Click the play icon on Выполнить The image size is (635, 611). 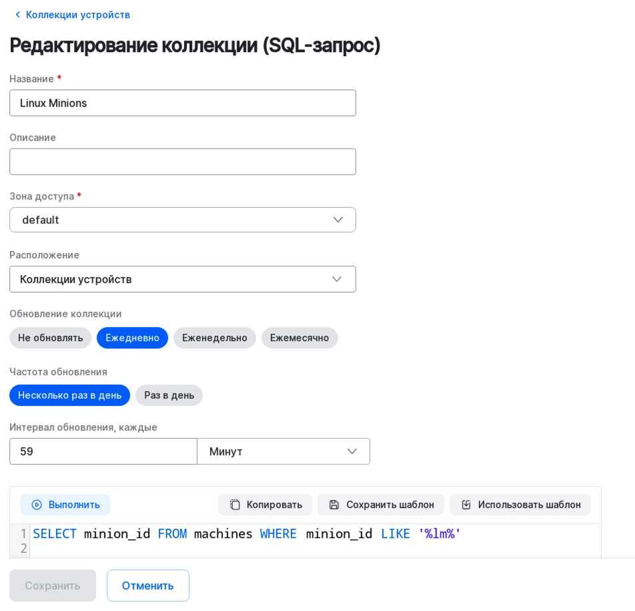37,505
